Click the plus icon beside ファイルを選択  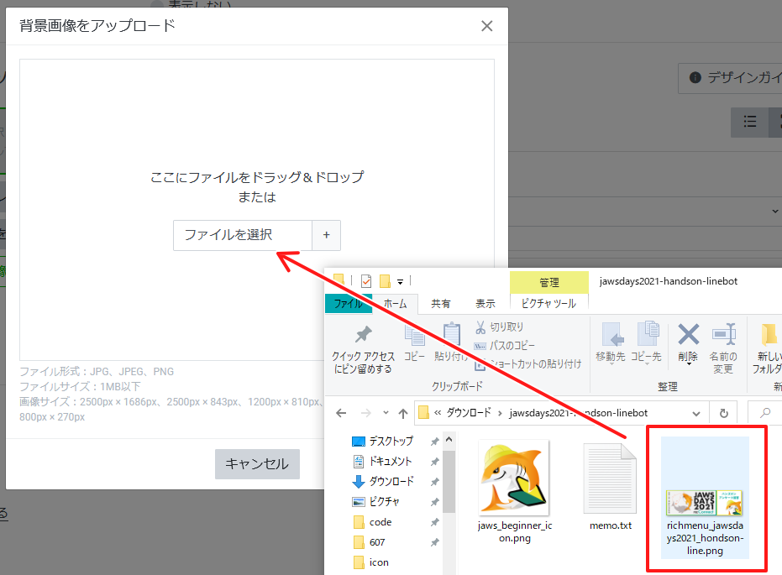tap(327, 235)
